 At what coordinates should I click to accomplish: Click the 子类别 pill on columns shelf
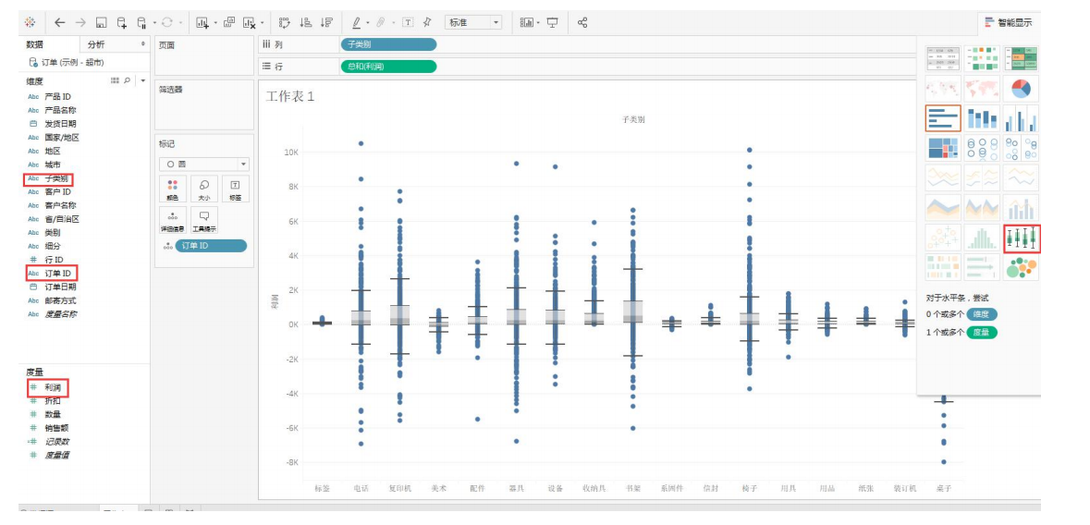click(388, 44)
